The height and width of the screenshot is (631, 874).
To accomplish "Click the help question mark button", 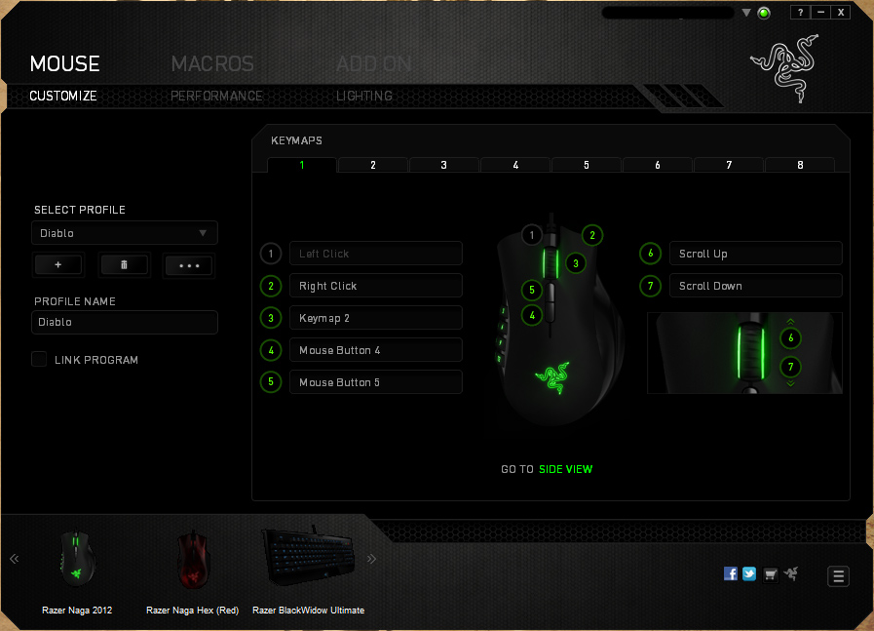I will (800, 13).
